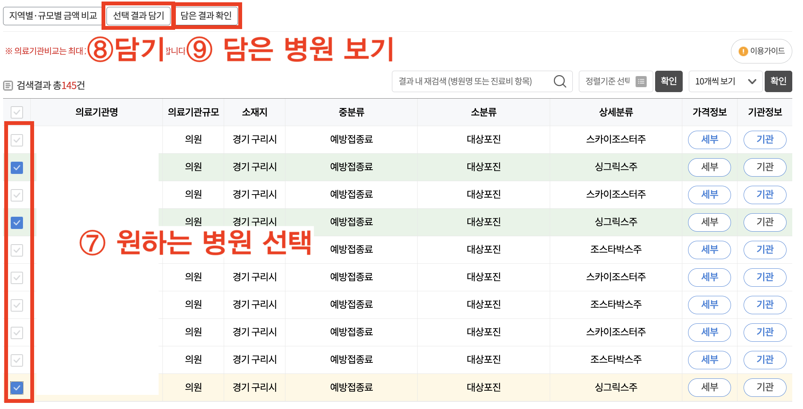The image size is (803, 409).
Task: Click the 의료기관명 column header
Action: click(x=97, y=112)
